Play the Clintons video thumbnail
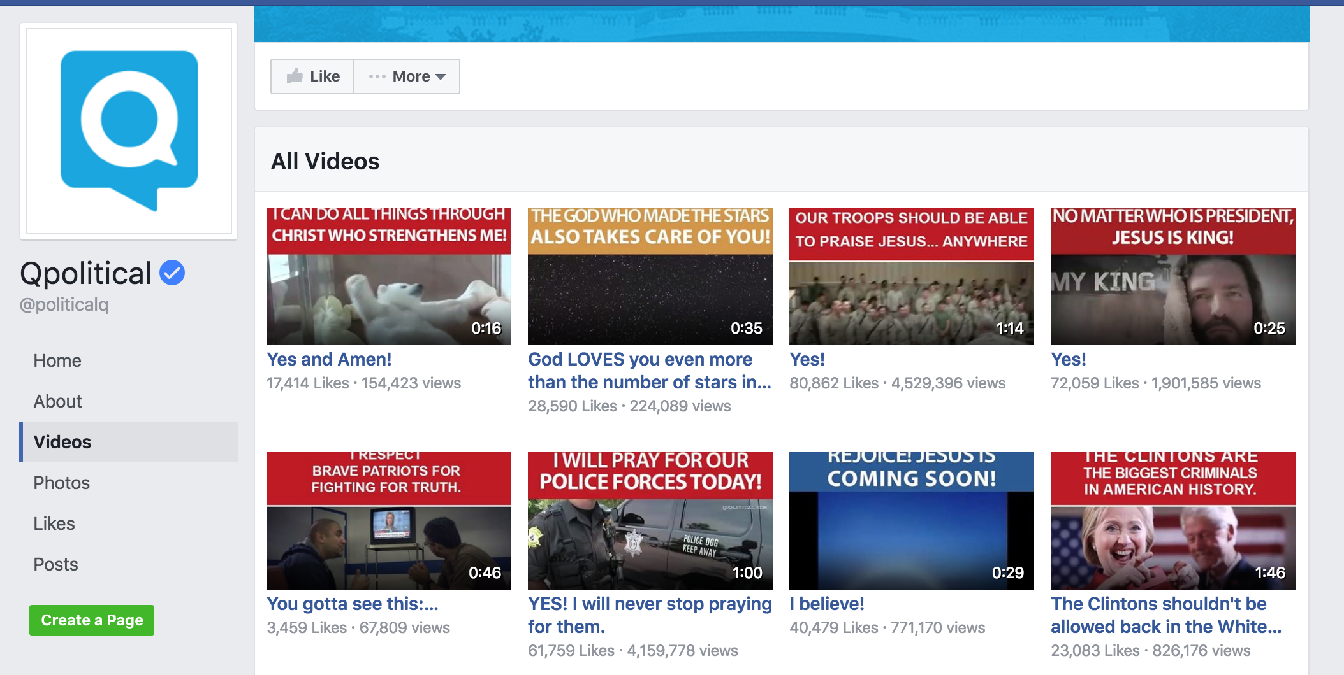This screenshot has height=675, width=1344. click(1173, 521)
